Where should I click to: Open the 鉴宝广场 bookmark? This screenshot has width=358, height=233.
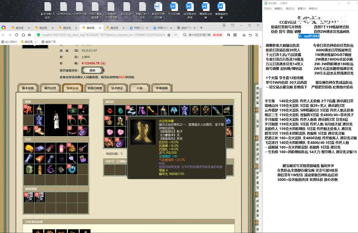point(49,42)
